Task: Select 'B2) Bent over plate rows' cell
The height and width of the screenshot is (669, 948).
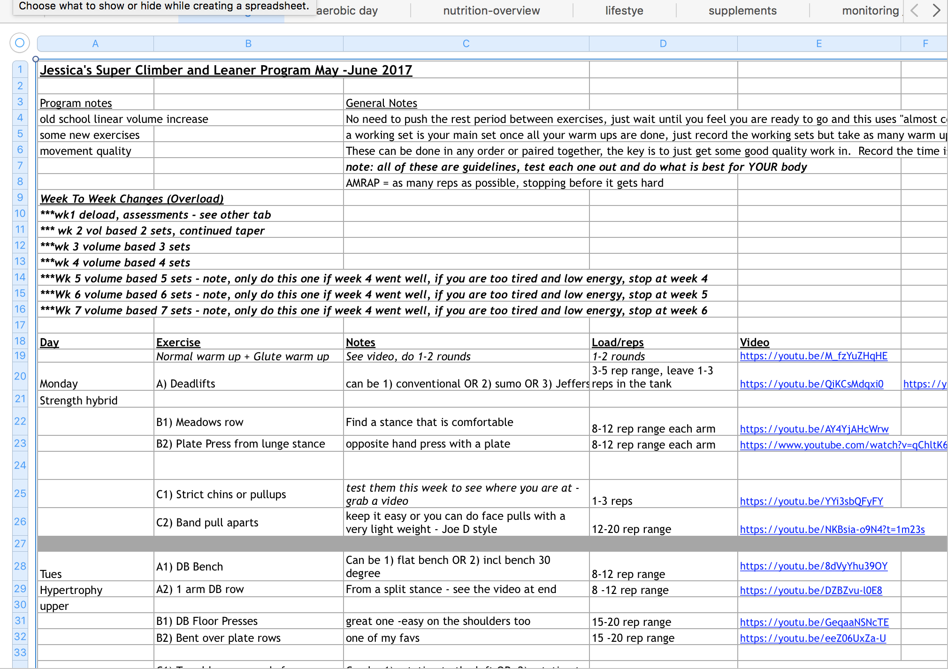Action: [x=248, y=638]
